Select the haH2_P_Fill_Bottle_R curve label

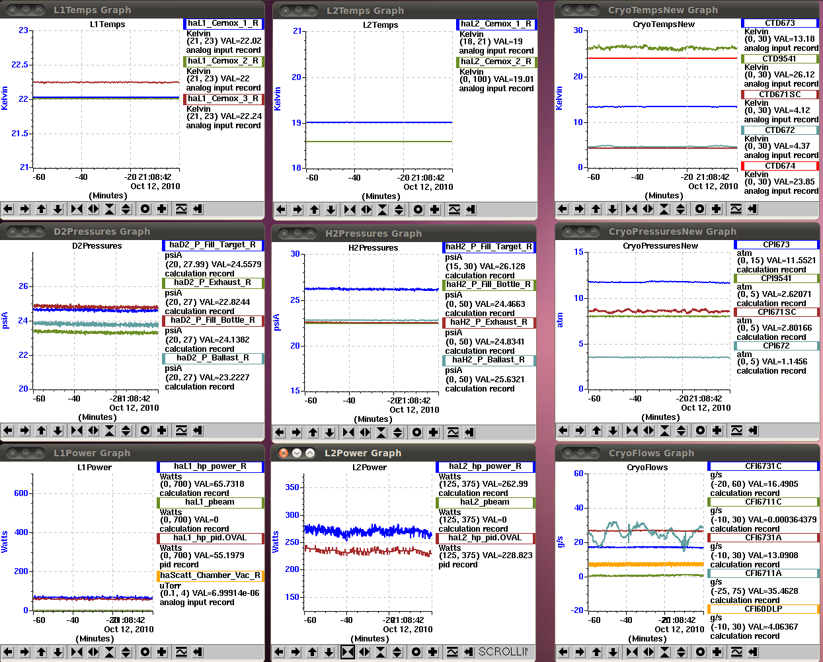(489, 284)
